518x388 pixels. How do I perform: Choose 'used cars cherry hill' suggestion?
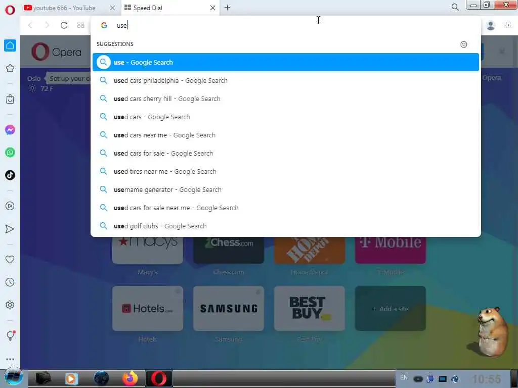[286, 99]
